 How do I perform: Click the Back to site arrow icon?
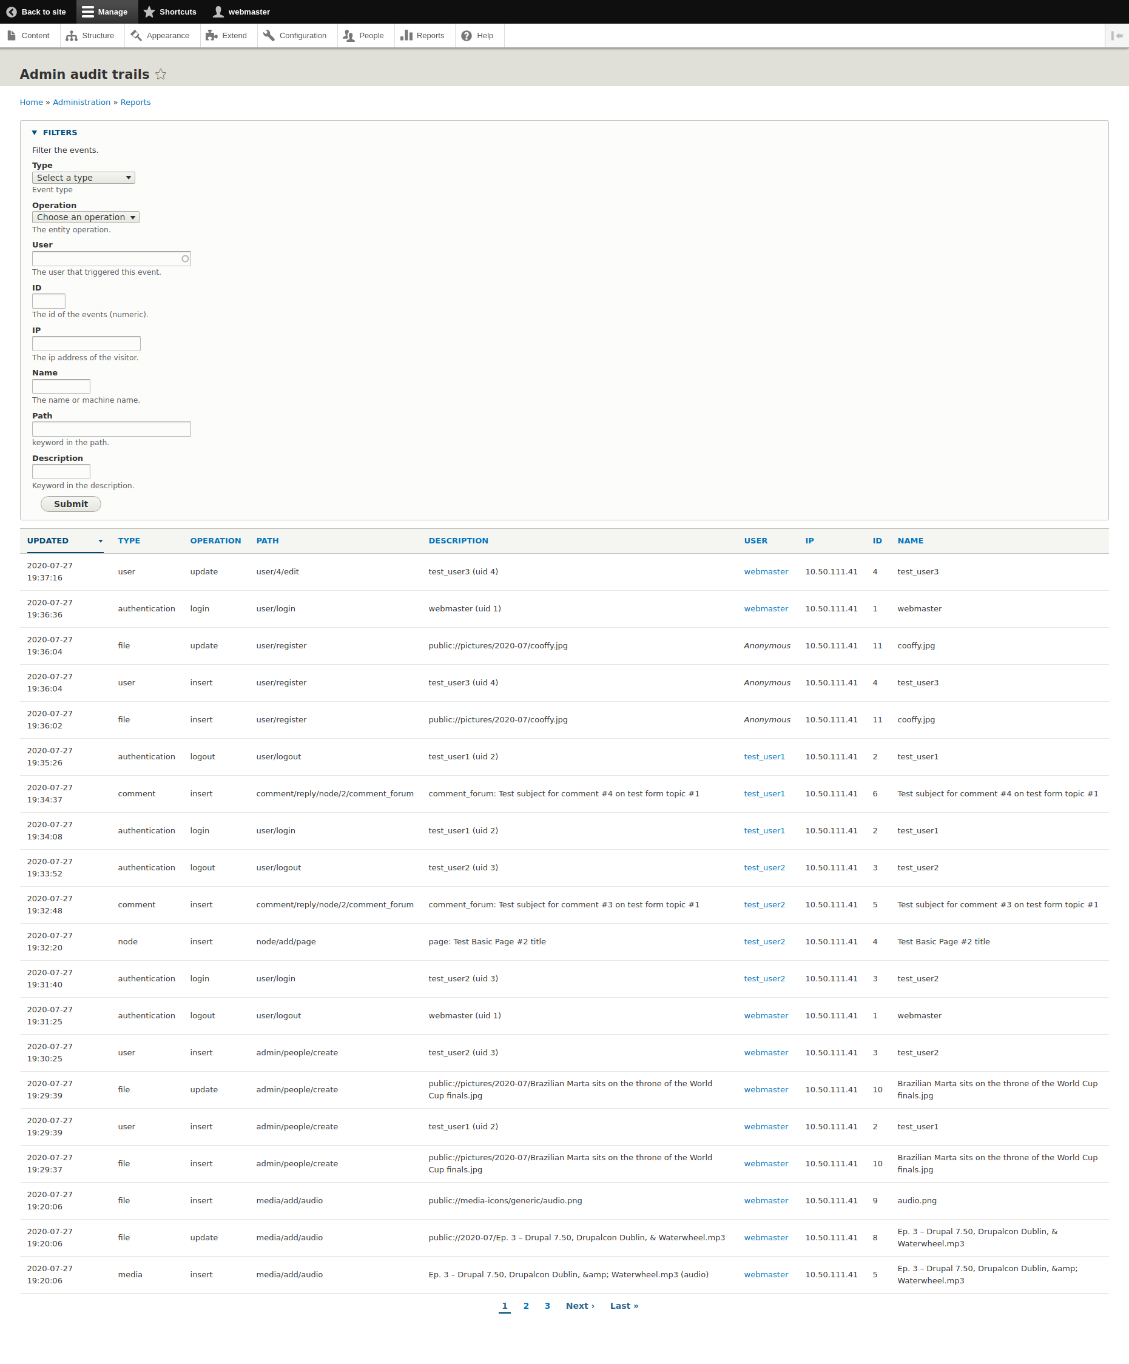(12, 12)
